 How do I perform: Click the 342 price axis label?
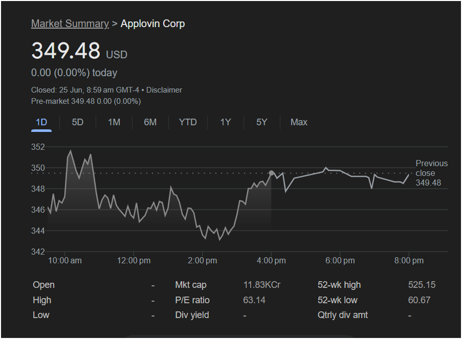point(38,252)
